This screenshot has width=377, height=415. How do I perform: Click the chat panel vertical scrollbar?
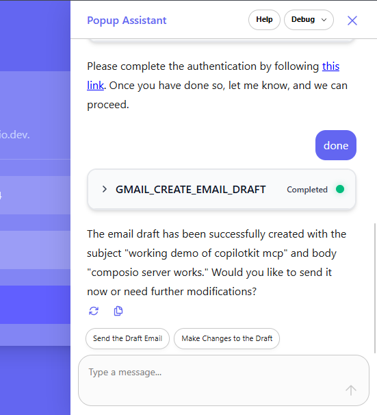pyautogui.click(x=375, y=288)
